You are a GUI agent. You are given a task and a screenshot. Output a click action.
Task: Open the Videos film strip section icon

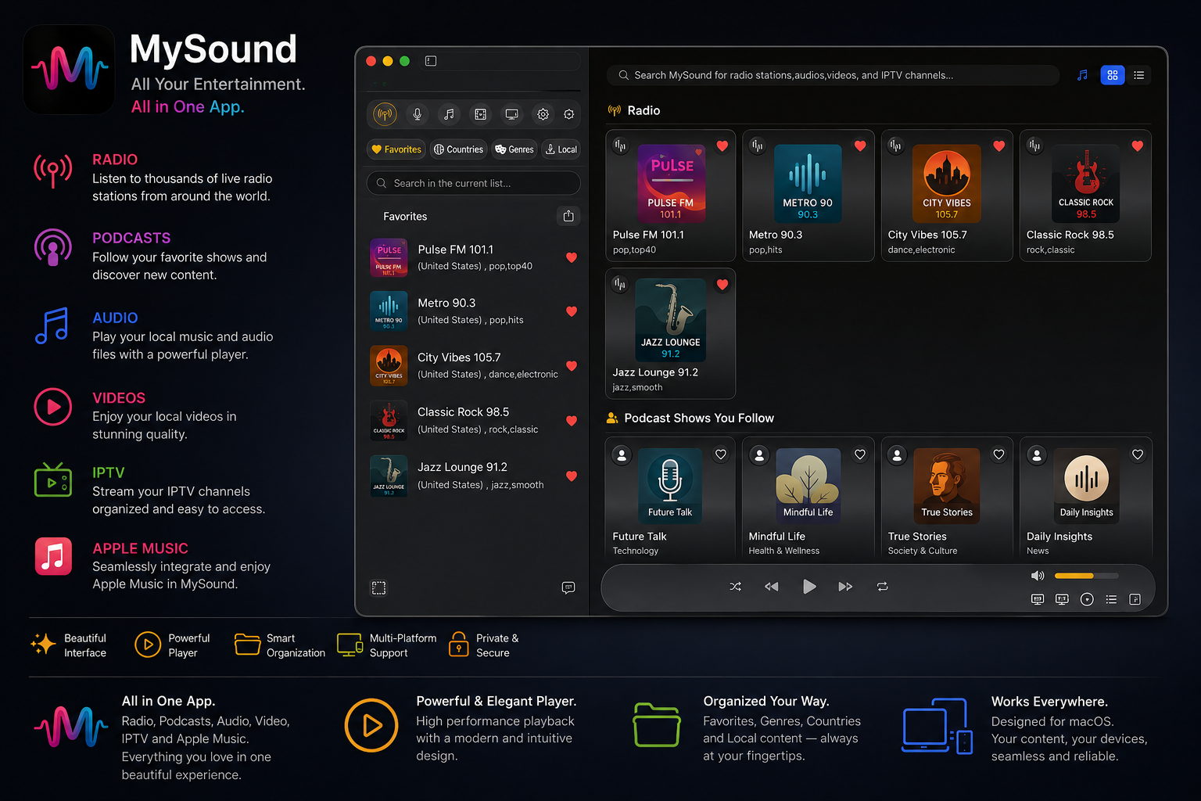480,114
